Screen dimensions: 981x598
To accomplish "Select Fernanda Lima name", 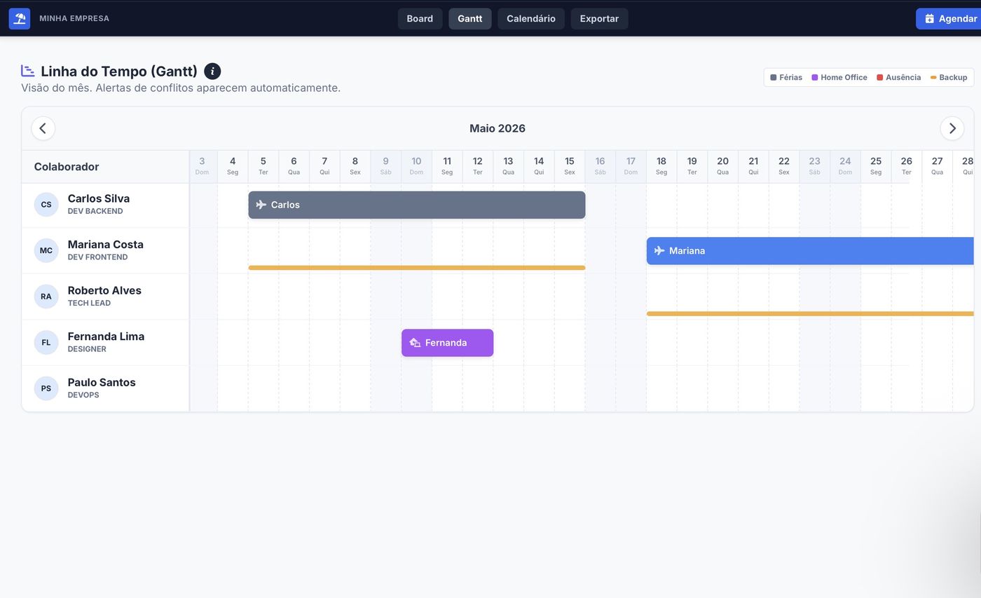I will (106, 337).
